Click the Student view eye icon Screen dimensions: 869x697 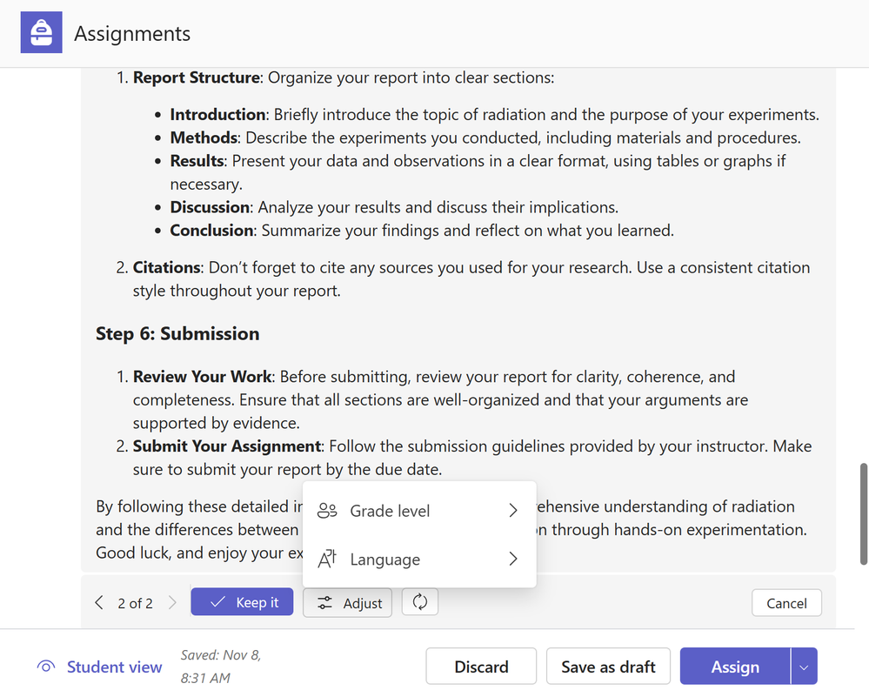pyautogui.click(x=46, y=667)
